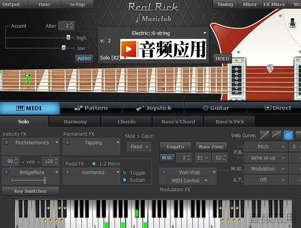Click the HOLD button

click(x=222, y=58)
